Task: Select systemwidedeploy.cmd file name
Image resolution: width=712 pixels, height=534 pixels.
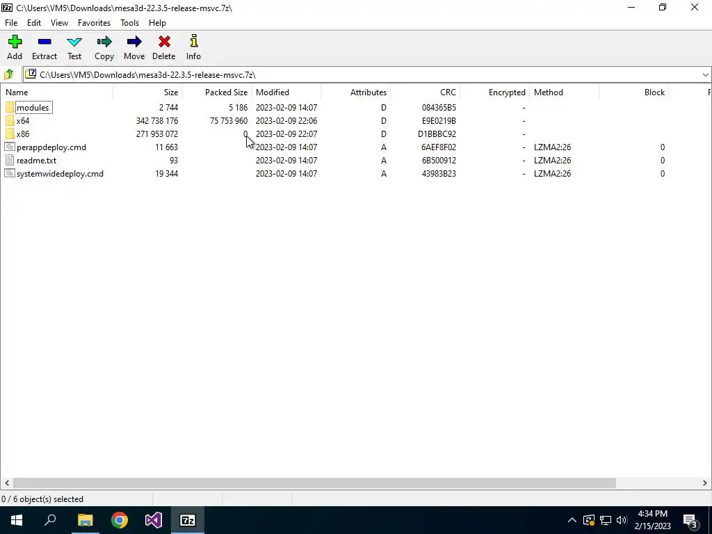Action: (x=60, y=173)
